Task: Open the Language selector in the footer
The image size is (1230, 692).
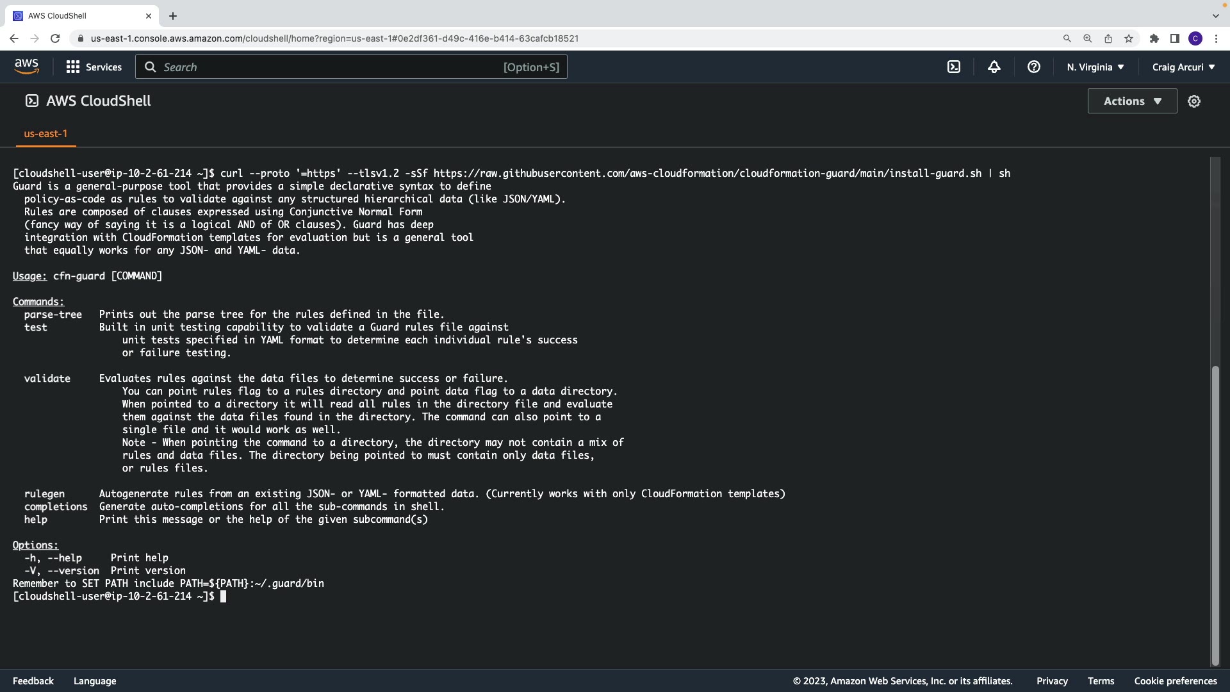Action: pyautogui.click(x=95, y=681)
